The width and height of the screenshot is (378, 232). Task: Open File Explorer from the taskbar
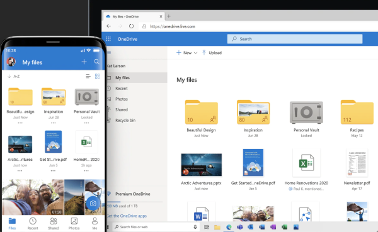pyautogui.click(x=217, y=227)
